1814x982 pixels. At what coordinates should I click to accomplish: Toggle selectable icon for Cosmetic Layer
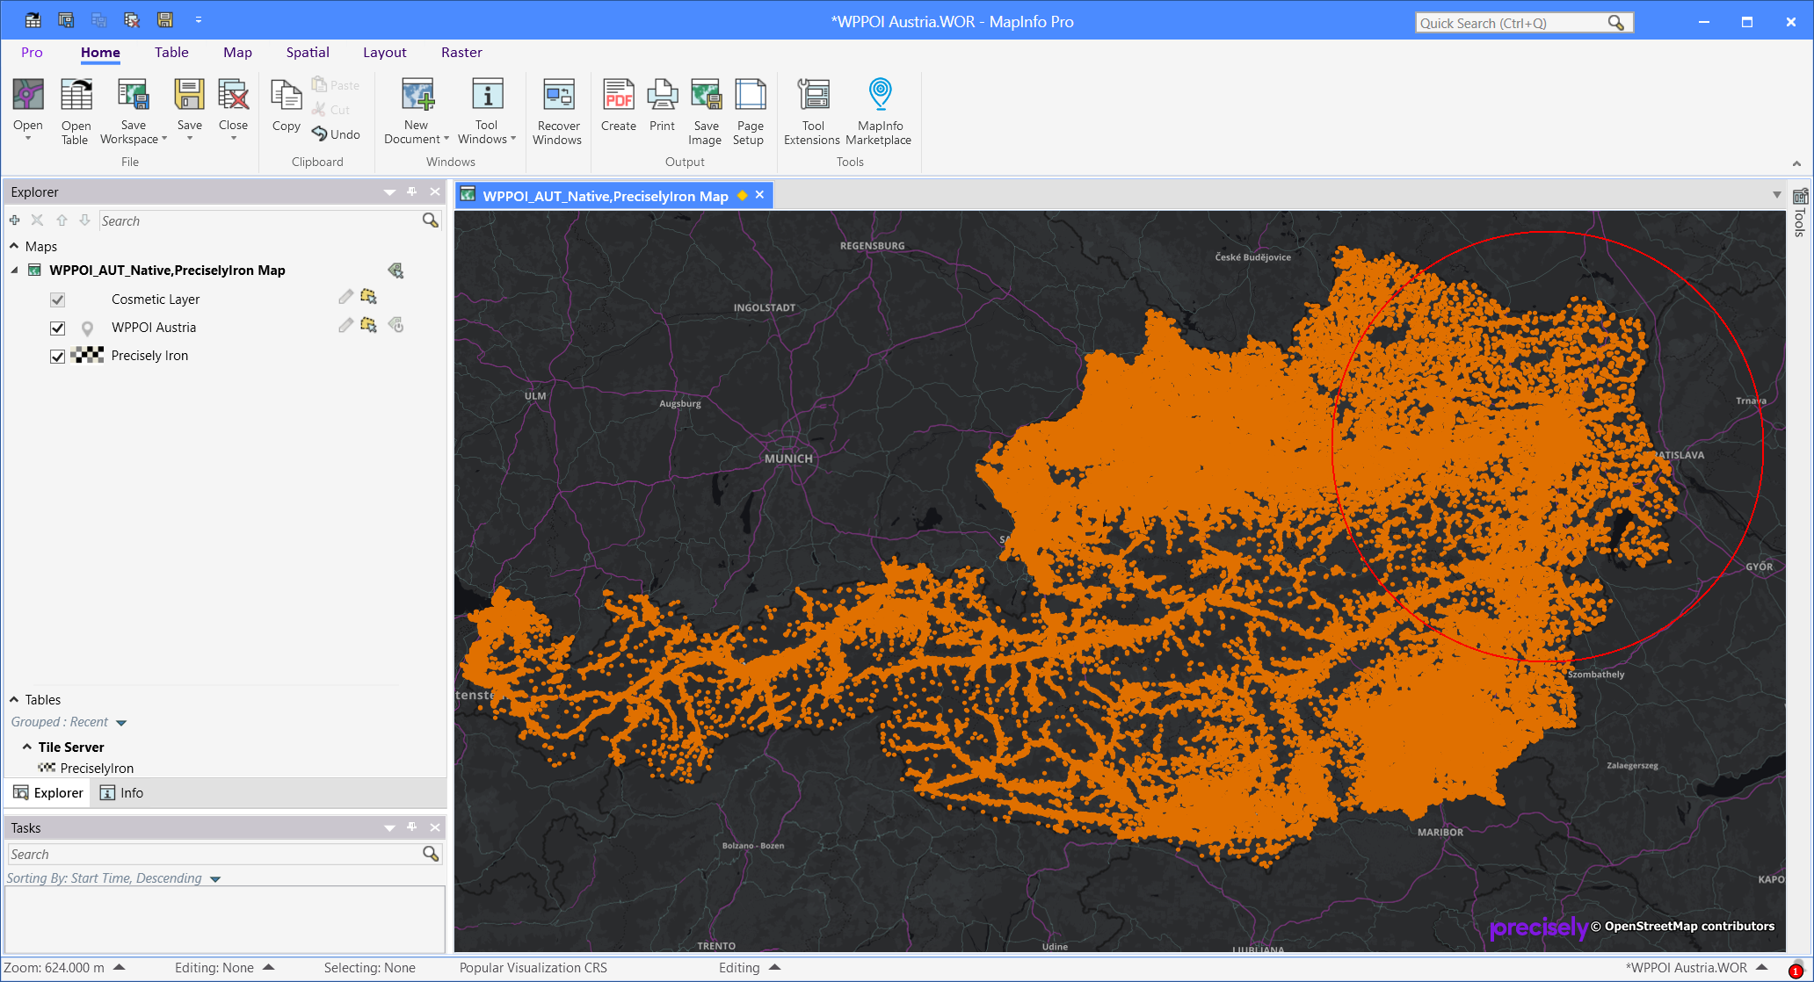(368, 298)
